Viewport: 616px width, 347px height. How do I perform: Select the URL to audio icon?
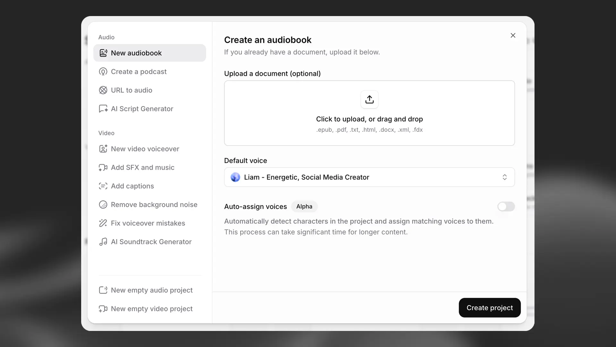click(103, 90)
